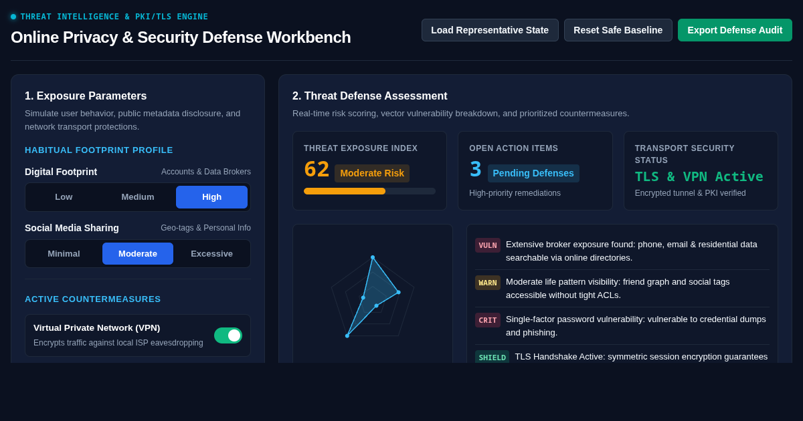Select High Digital Footprint option

211,197
